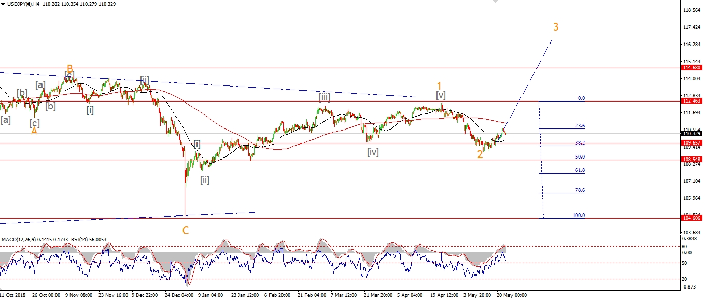Select the 23.6 Fibonacci level label
This screenshot has width=705, height=302.
tap(580, 126)
